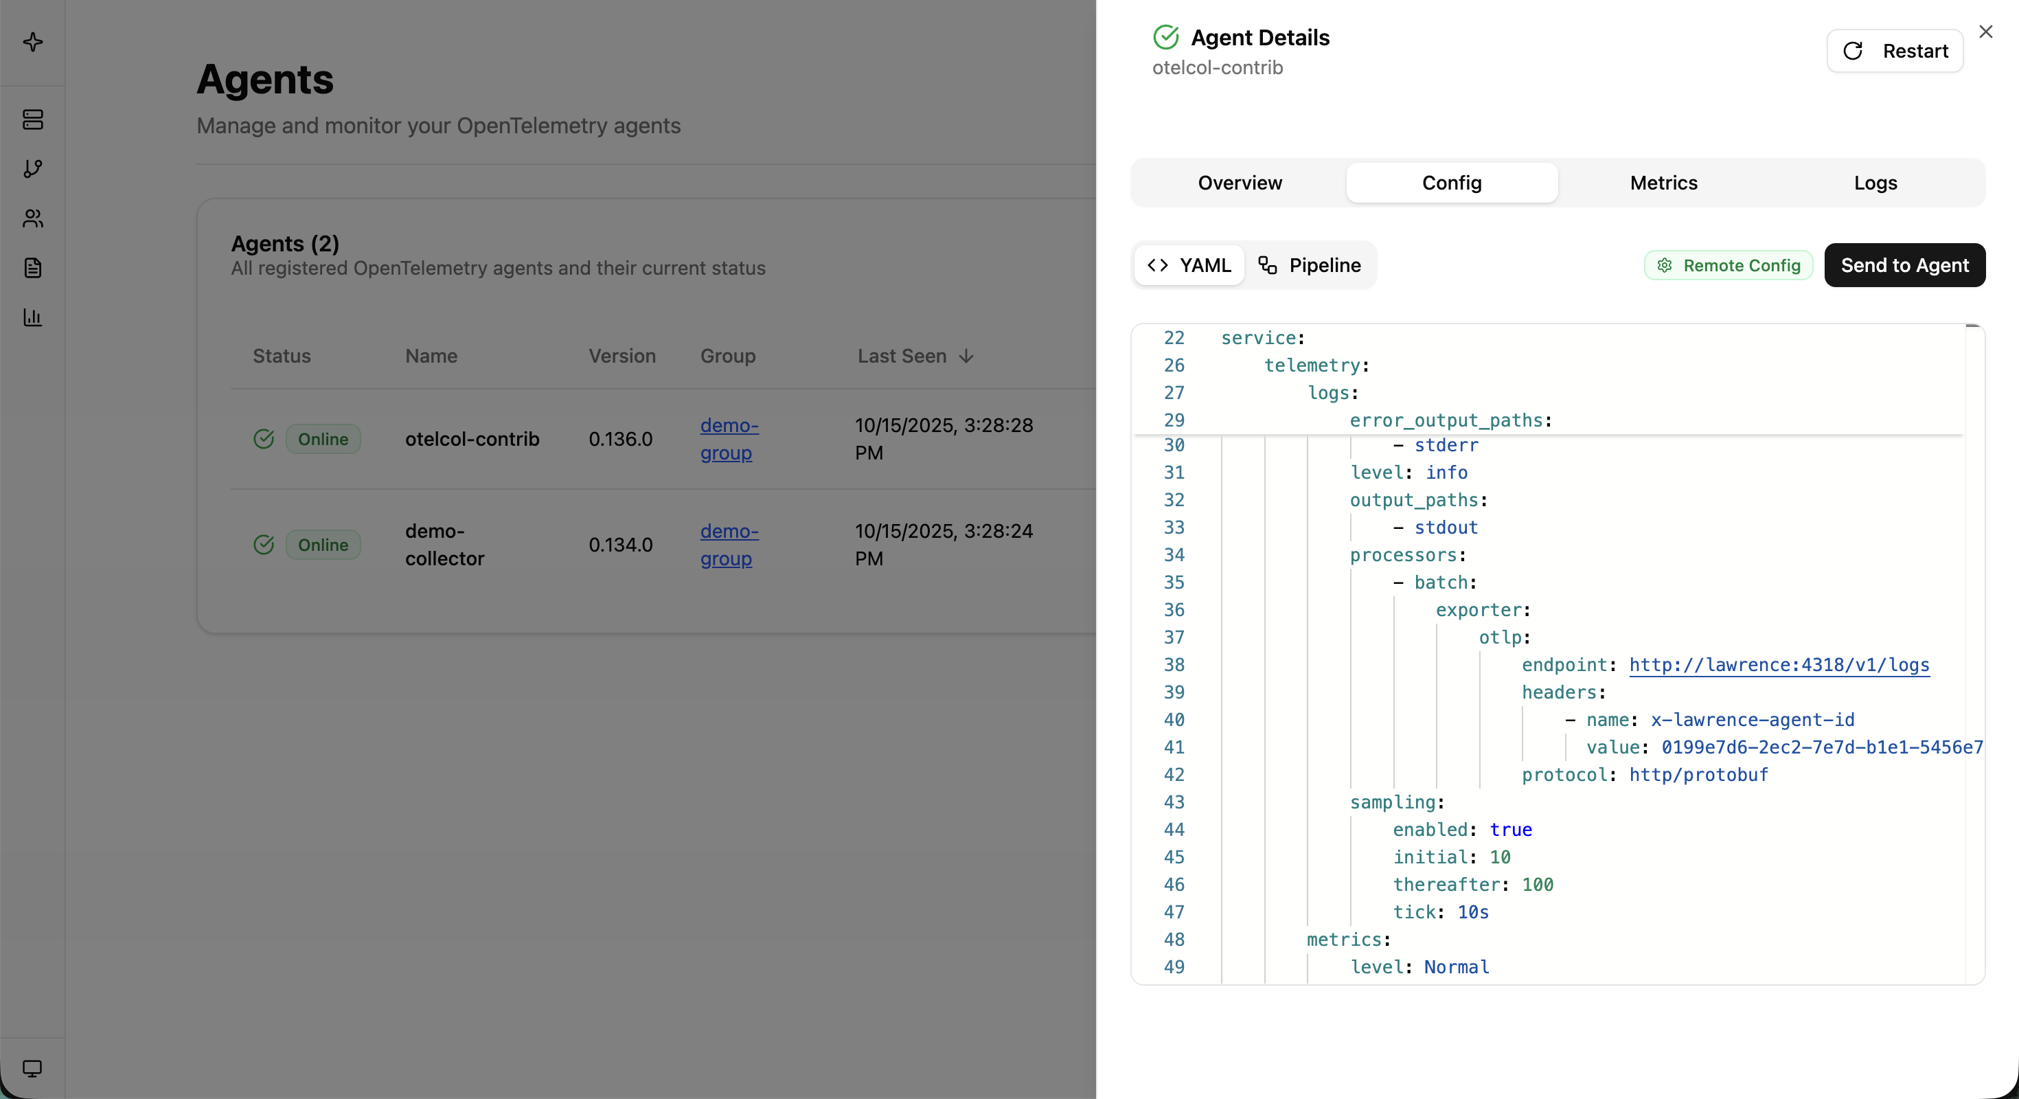Click the online status icon for demo-collector
The height and width of the screenshot is (1099, 2019).
click(264, 545)
